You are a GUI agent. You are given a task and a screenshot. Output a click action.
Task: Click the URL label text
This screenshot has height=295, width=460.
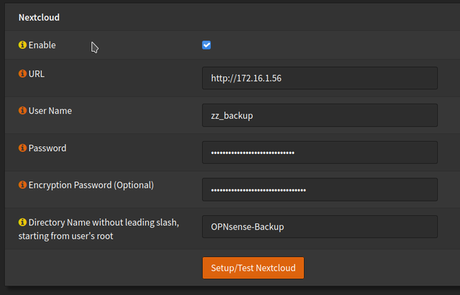[37, 73]
